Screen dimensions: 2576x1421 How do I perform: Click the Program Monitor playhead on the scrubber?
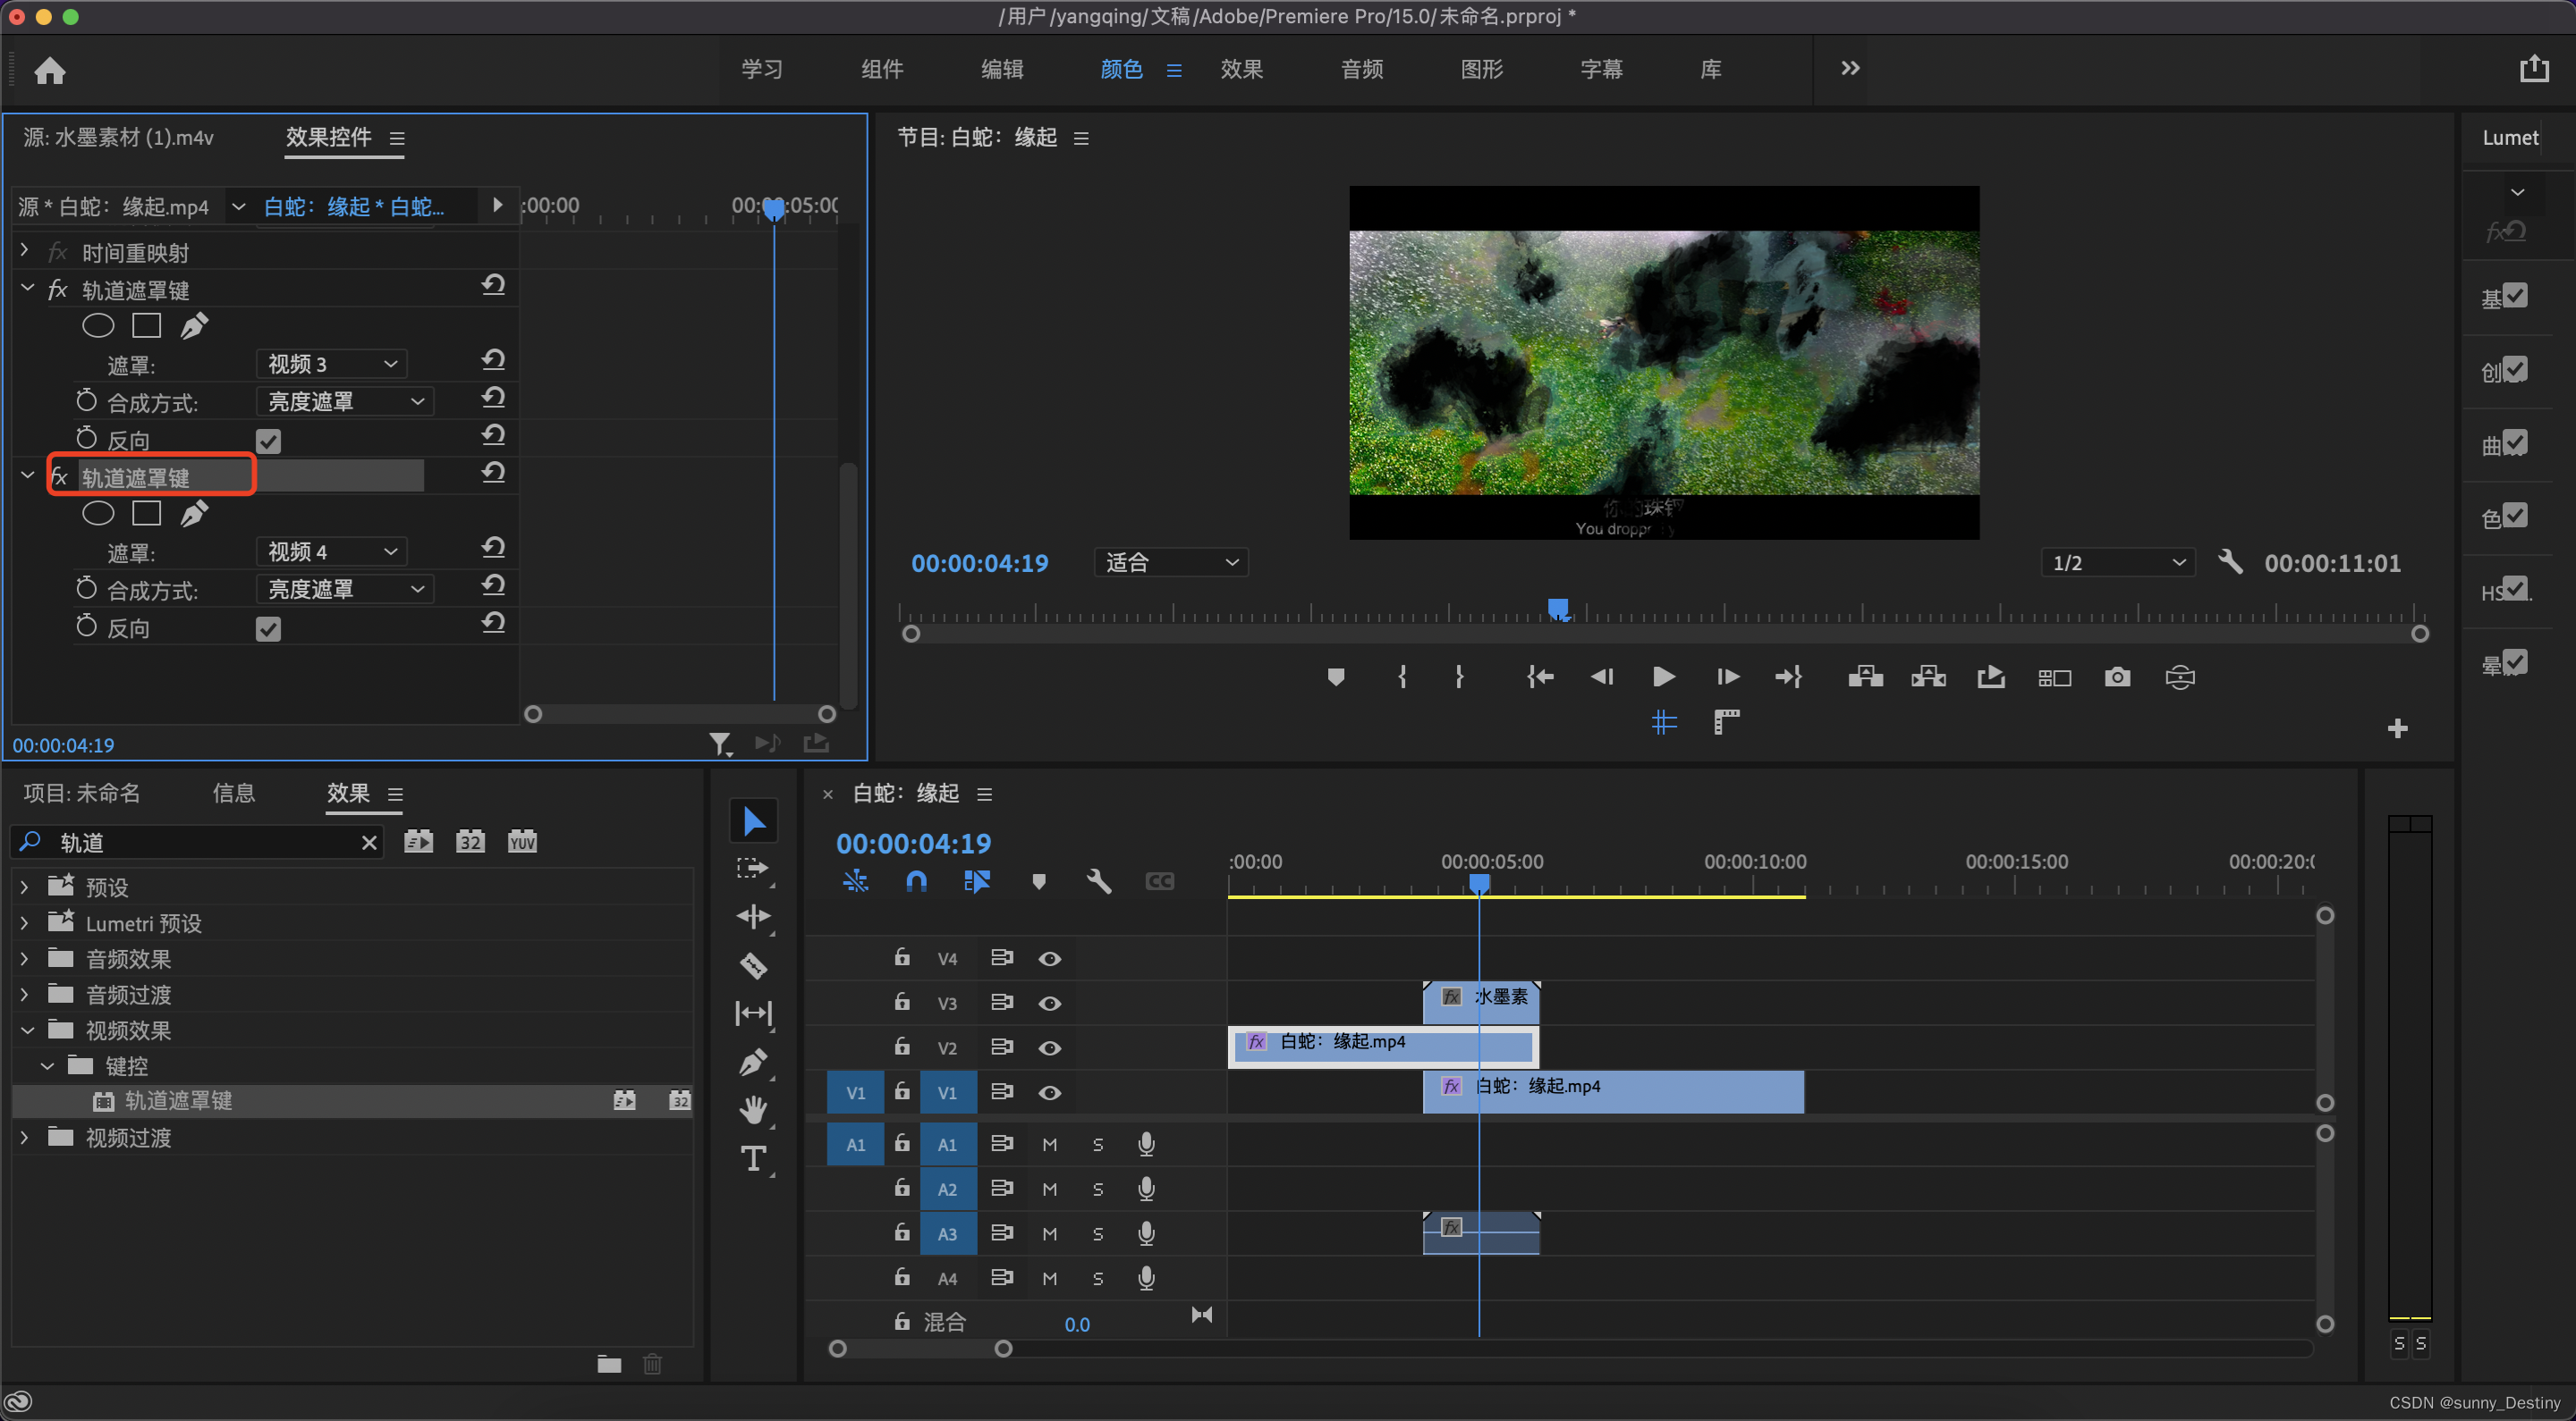(1557, 609)
